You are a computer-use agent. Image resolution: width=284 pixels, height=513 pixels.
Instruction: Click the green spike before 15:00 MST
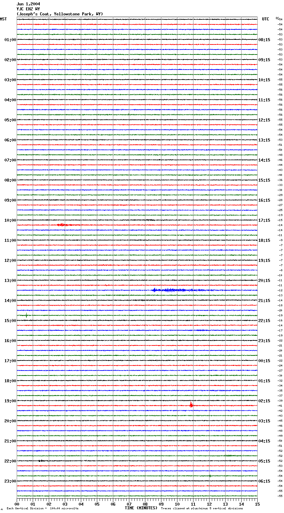(26, 315)
